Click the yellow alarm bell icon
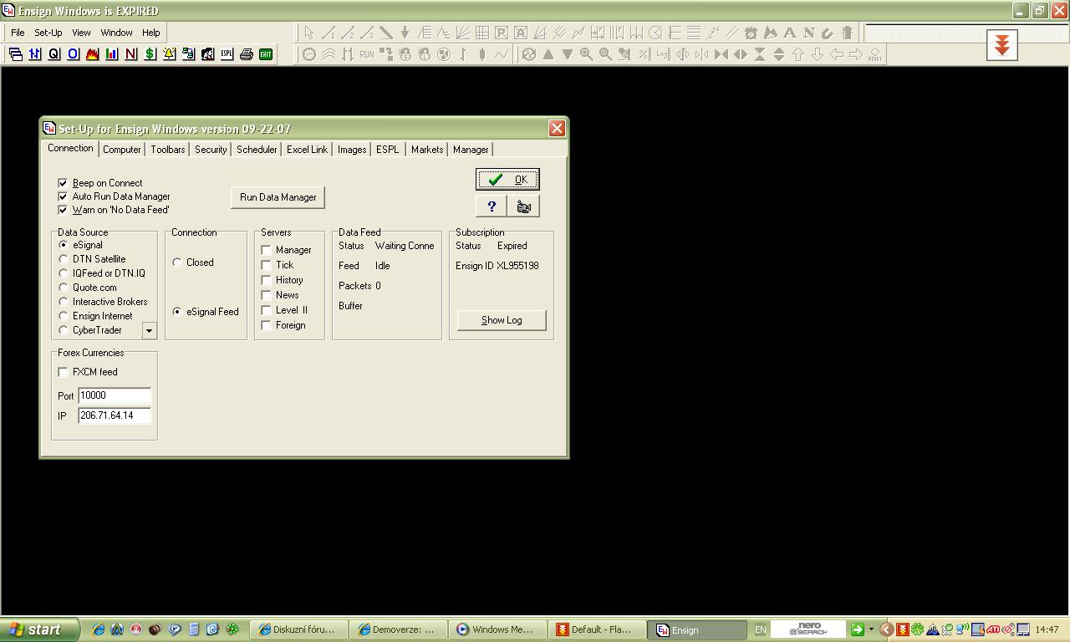This screenshot has height=642, width=1070. tap(169, 54)
